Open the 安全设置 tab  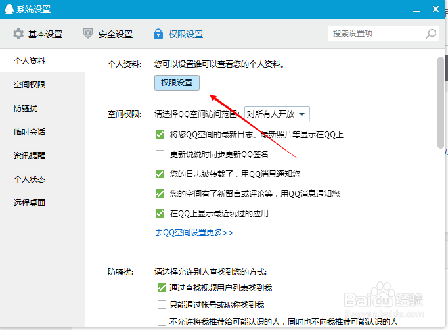click(x=108, y=34)
